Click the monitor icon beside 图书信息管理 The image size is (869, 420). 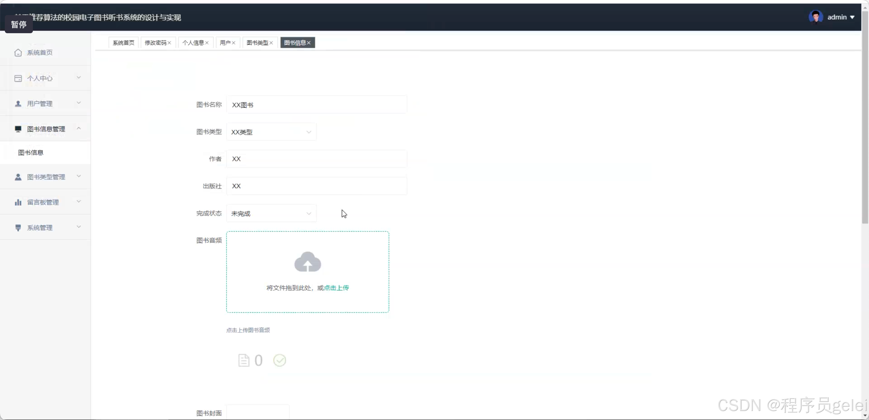18,129
